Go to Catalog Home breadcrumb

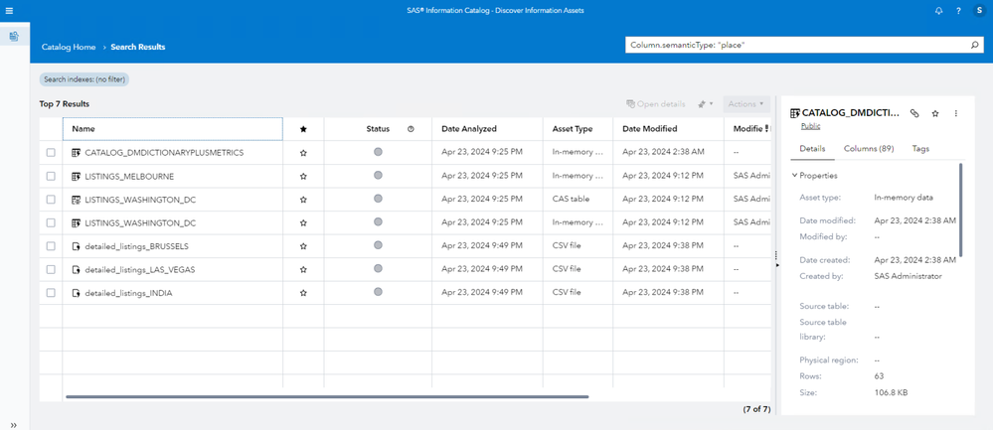(x=69, y=47)
